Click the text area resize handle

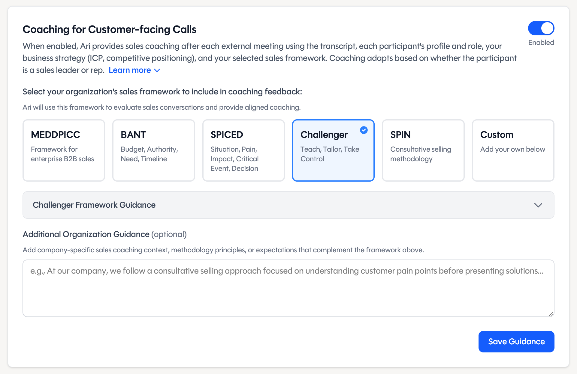point(551,313)
